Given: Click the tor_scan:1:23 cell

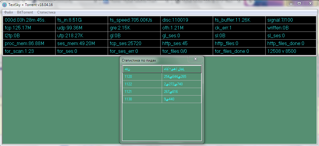Looking at the screenshot, I should 29,51.
